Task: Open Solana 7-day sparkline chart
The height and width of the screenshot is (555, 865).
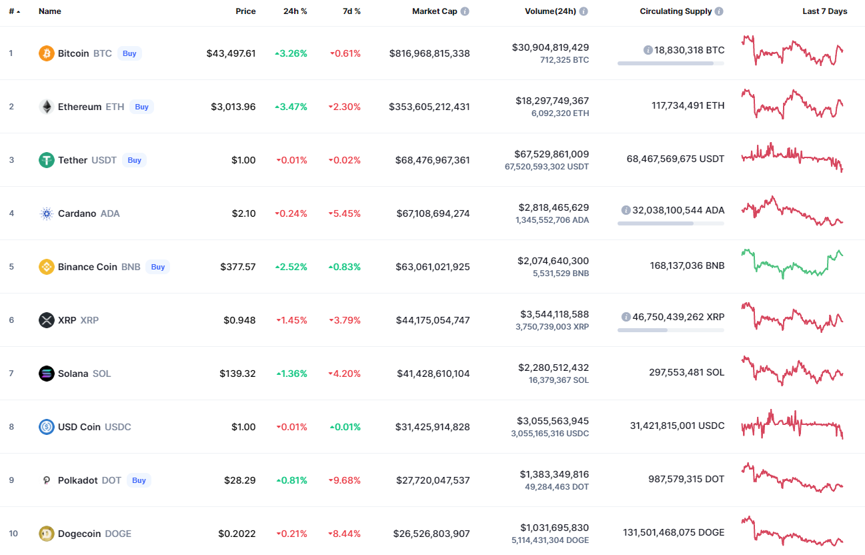Action: tap(792, 371)
